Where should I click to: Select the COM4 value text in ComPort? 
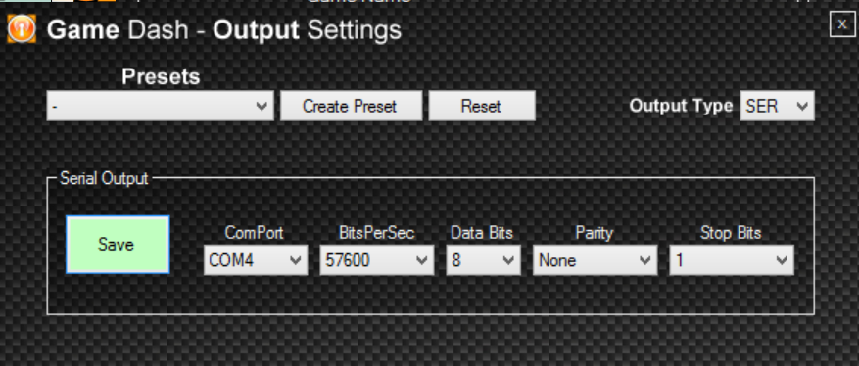pyautogui.click(x=231, y=260)
